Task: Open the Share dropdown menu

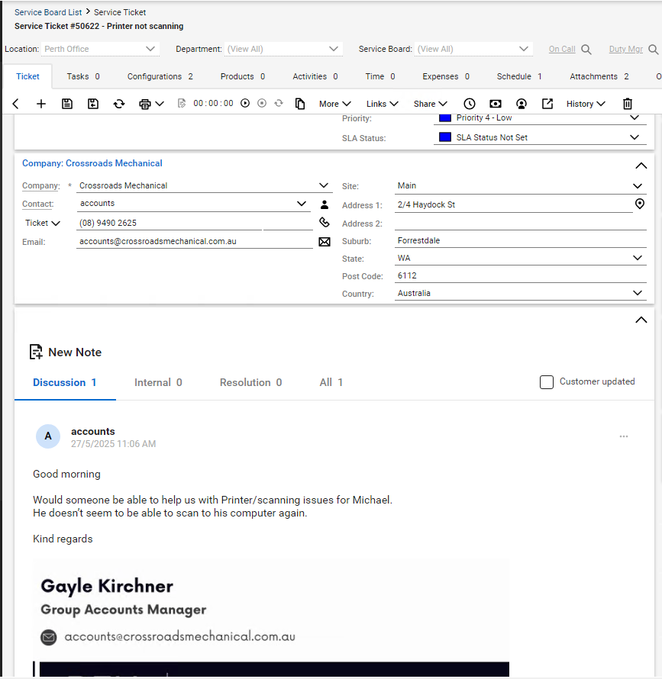Action: pos(430,104)
